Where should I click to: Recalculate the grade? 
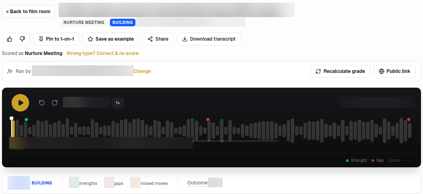pos(340,71)
